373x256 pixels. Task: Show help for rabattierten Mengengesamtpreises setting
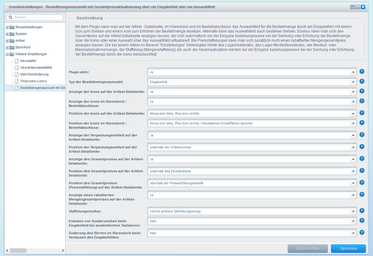(x=362, y=194)
